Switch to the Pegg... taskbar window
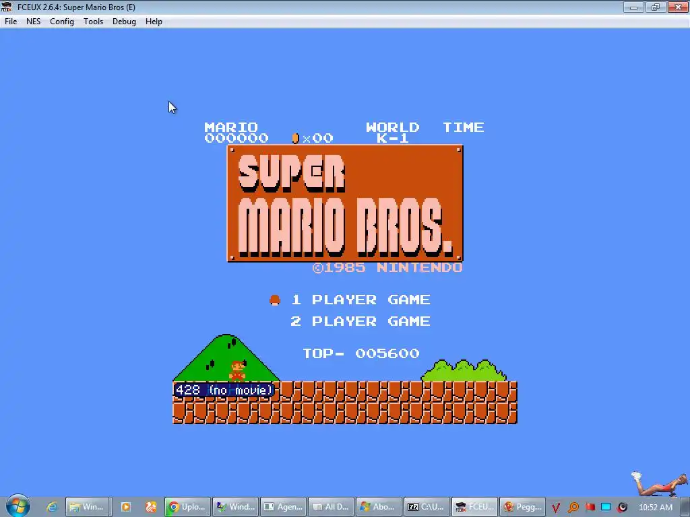This screenshot has height=517, width=690. point(523,507)
